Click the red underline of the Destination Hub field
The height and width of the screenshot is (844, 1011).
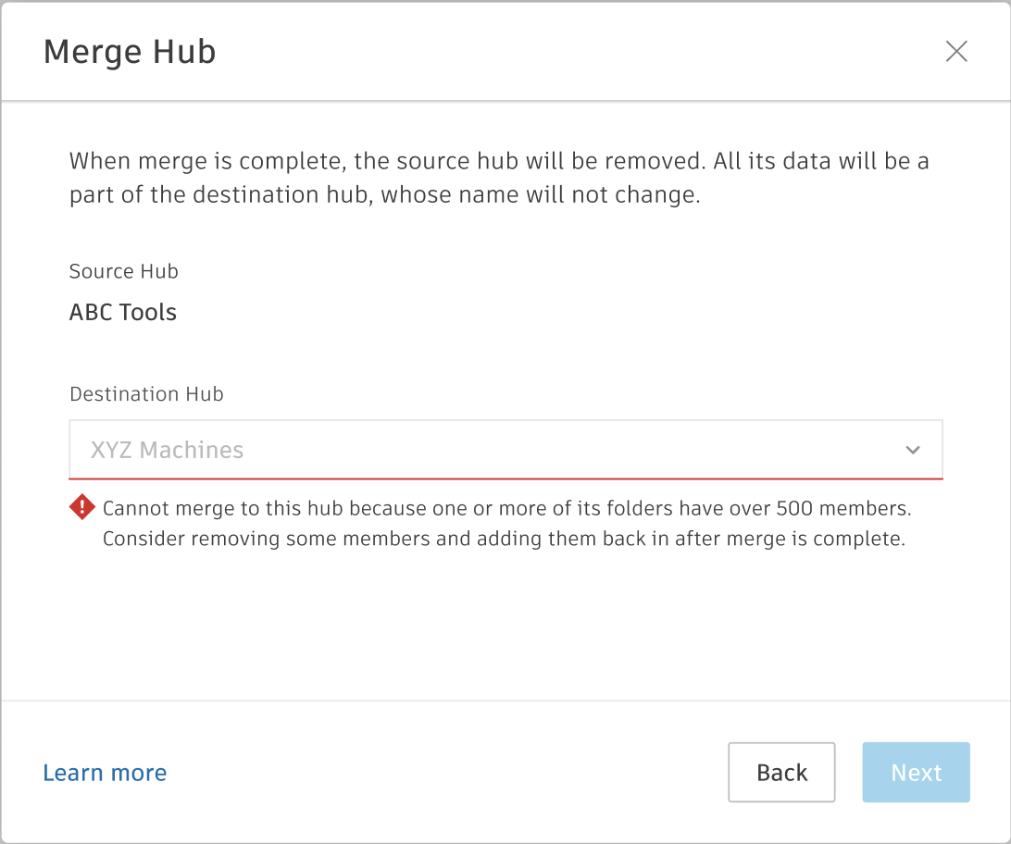tap(505, 478)
